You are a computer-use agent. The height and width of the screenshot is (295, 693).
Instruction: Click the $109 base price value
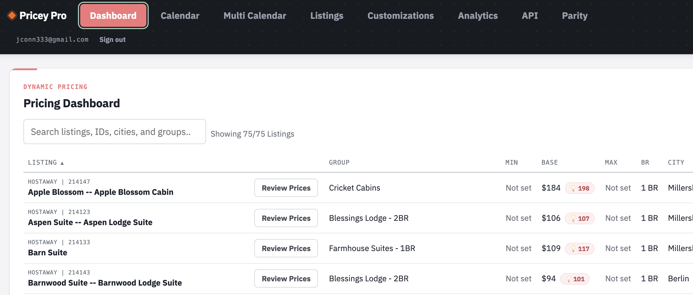551,248
